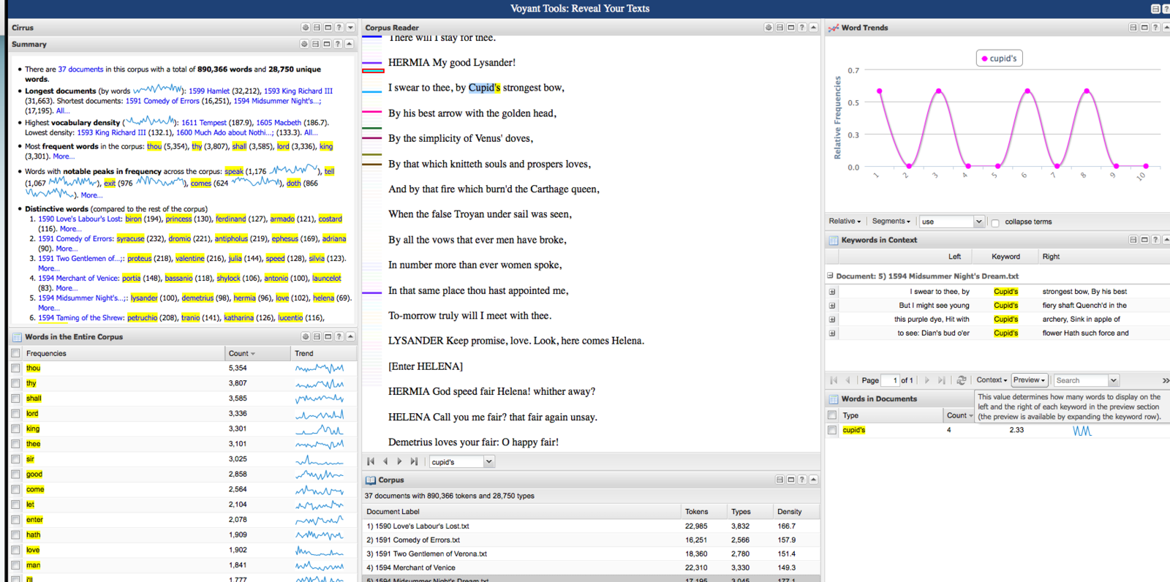Click the pink cupid's legend marker

[984, 58]
